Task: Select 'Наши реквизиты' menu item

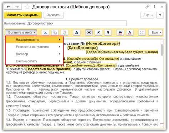Action: point(34,39)
